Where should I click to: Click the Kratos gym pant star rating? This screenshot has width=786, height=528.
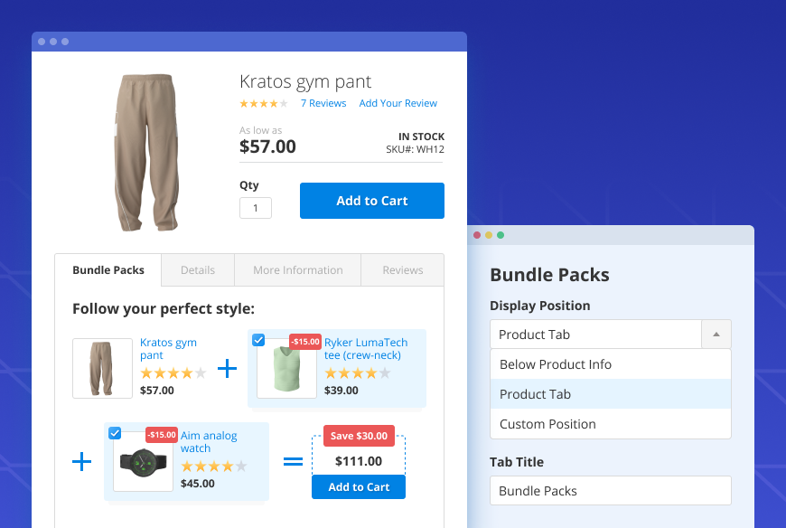[173, 372]
